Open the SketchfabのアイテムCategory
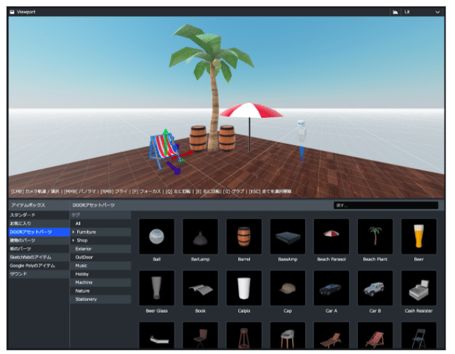The image size is (455, 354). [x=39, y=257]
